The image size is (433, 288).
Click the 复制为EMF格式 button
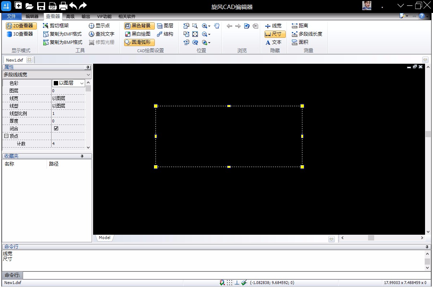click(x=62, y=34)
